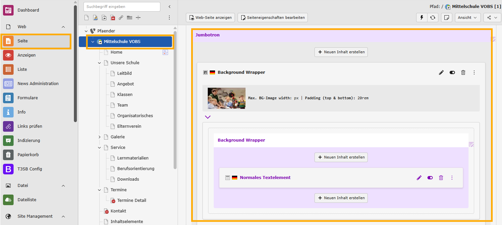Reload the page with the refresh icon

tap(433, 18)
